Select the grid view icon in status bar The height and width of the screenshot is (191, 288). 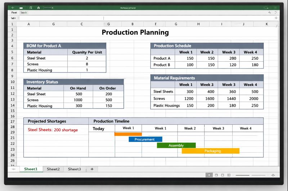(x=229, y=175)
